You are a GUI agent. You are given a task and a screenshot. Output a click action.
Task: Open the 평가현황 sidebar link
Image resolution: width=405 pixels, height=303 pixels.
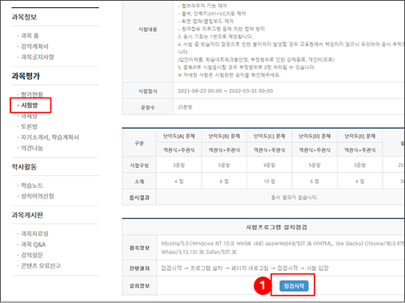(x=32, y=94)
